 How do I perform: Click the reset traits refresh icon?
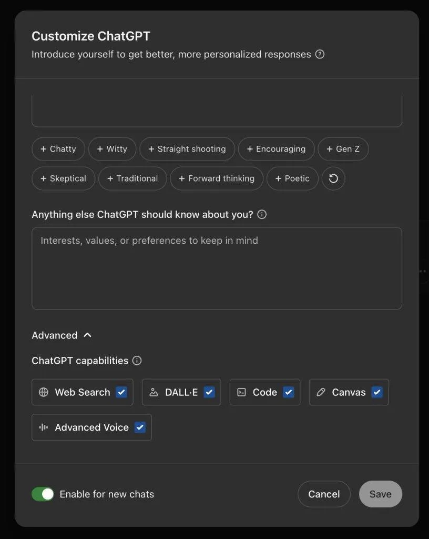coord(333,178)
